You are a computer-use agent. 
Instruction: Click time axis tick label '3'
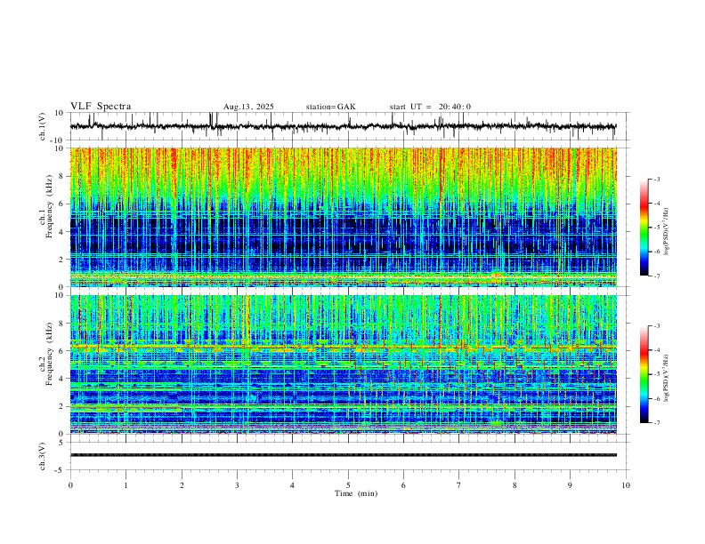[237, 485]
